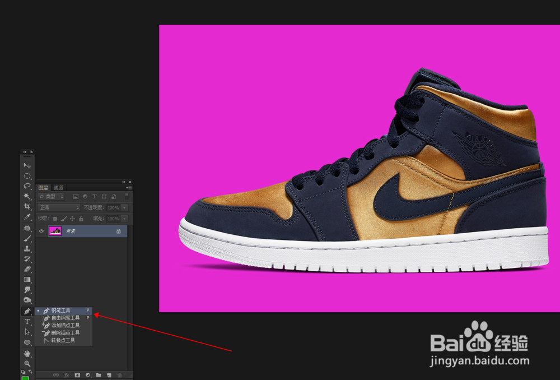
Task: Click the 背景 layer thumbnail
Action: [55, 231]
